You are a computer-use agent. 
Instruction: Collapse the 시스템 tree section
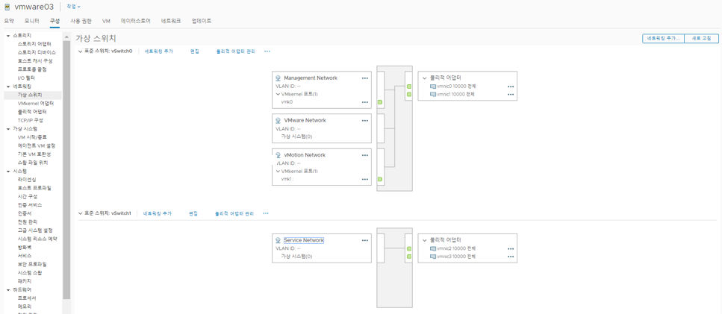point(8,171)
